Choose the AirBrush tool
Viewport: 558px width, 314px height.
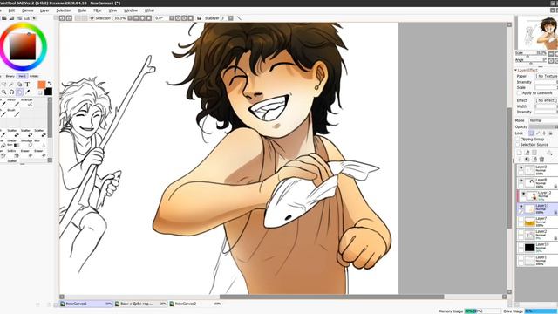click(26, 103)
